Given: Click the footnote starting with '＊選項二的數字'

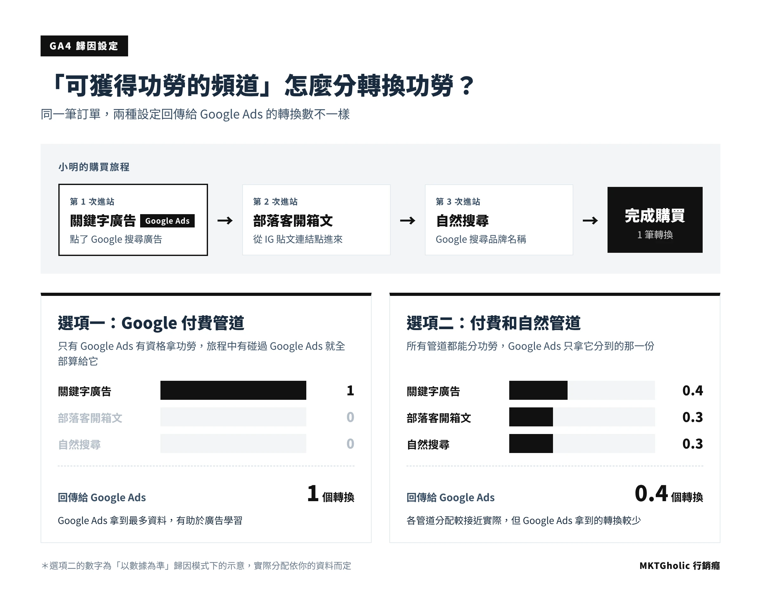Looking at the screenshot, I should (196, 565).
